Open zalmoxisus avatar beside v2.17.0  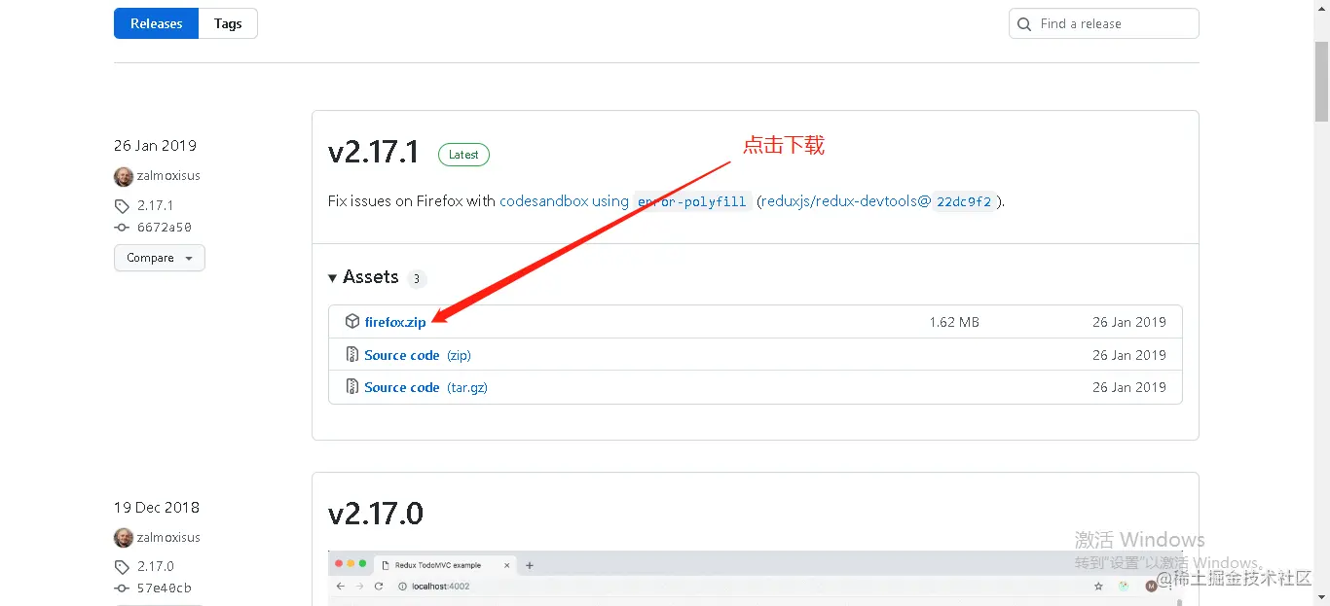click(x=124, y=538)
